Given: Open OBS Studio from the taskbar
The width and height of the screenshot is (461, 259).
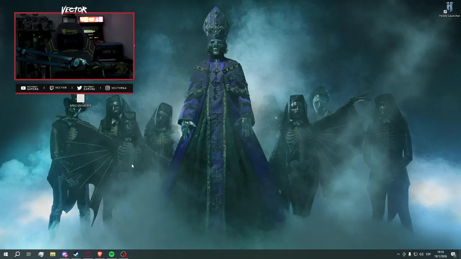Looking at the screenshot, I should (x=124, y=254).
